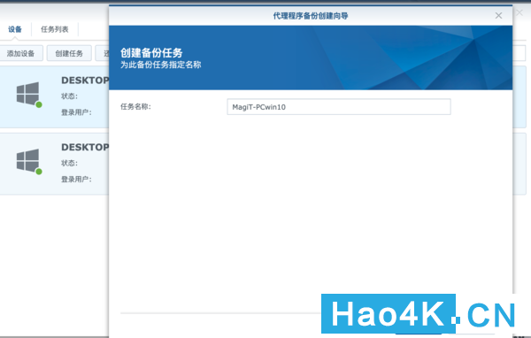Click the first device's Windows logo icon
The image size is (531, 338).
pyautogui.click(x=27, y=94)
